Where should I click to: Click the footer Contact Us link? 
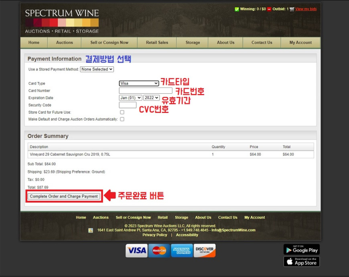point(228,217)
